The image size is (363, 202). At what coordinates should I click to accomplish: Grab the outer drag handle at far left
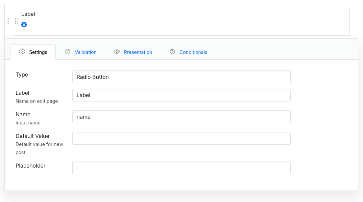click(x=8, y=21)
